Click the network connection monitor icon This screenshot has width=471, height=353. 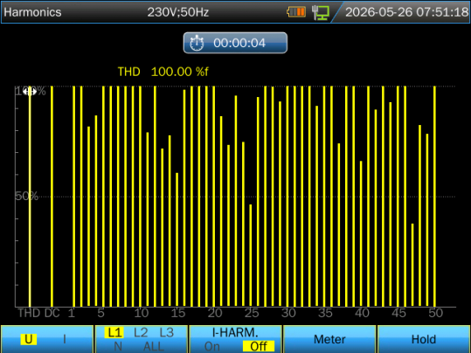[320, 12]
